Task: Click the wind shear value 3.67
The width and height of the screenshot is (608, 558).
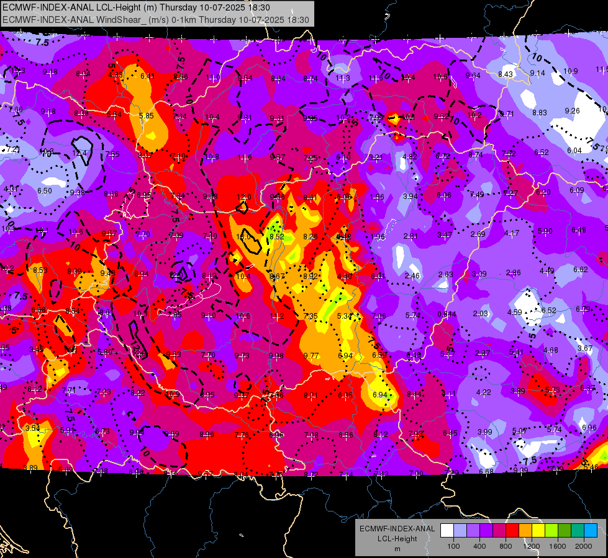Action: pos(585,348)
